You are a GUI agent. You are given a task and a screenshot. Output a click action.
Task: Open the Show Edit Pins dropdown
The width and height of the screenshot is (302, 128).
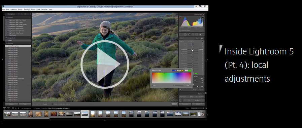[45, 104]
